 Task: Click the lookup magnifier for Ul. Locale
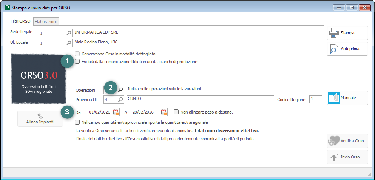tap(69, 43)
